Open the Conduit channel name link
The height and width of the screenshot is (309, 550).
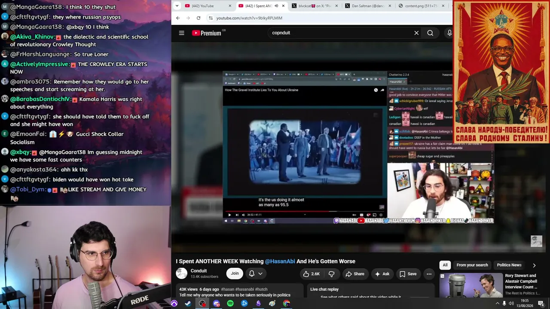pos(199,271)
